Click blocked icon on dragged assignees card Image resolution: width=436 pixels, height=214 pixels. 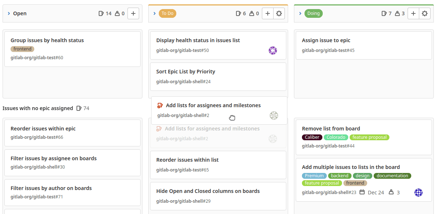tap(160, 106)
